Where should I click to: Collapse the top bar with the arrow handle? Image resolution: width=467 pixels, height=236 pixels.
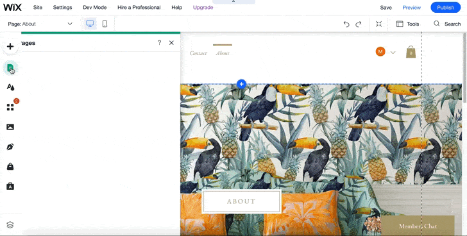[234, 2]
